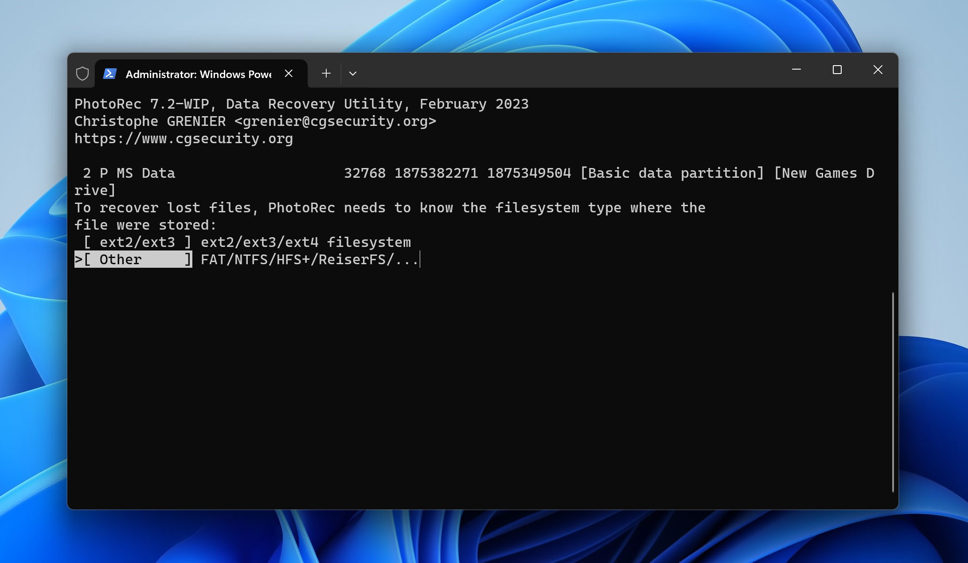968x563 pixels.
Task: Open a new terminal tab with plus button
Action: pos(326,74)
